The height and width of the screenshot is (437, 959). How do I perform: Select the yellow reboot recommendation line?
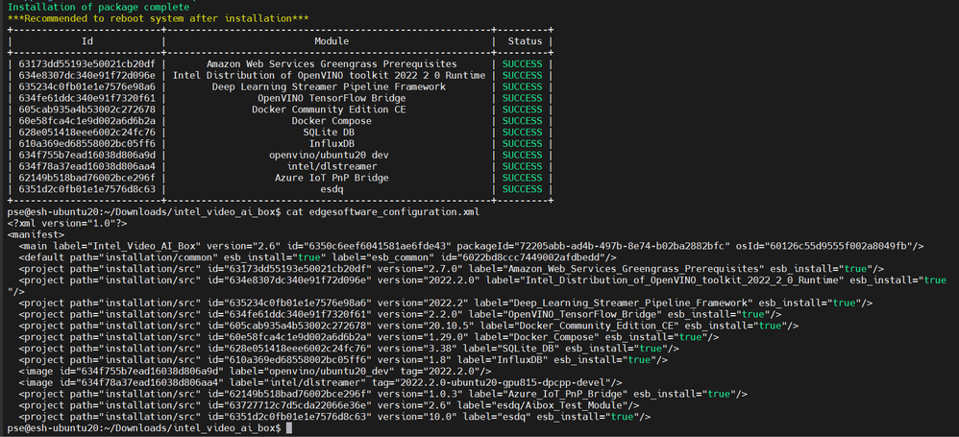pos(159,19)
